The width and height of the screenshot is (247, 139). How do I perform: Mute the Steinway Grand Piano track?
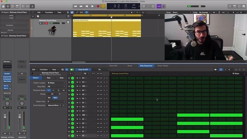click(x=41, y=23)
